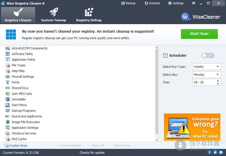Click the Image File Execution bug icon
Image resolution: width=226 pixels, height=156 pixels.
point(8,122)
